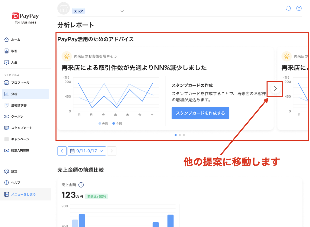Click the PayPay活用のためのアドバイス heading

pyautogui.click(x=96, y=39)
